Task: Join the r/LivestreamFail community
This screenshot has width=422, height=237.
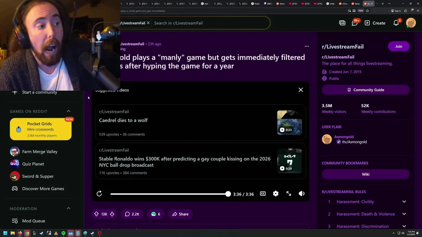Action: pos(399,46)
